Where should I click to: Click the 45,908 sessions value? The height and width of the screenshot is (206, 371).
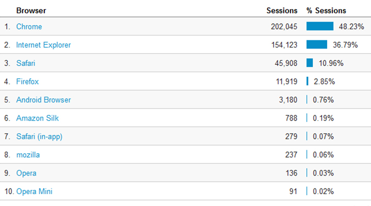(286, 63)
